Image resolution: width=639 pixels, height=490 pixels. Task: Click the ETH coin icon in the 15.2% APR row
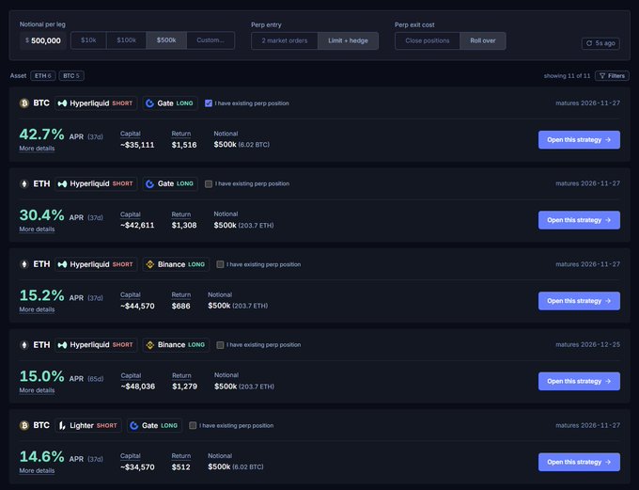tap(24, 264)
